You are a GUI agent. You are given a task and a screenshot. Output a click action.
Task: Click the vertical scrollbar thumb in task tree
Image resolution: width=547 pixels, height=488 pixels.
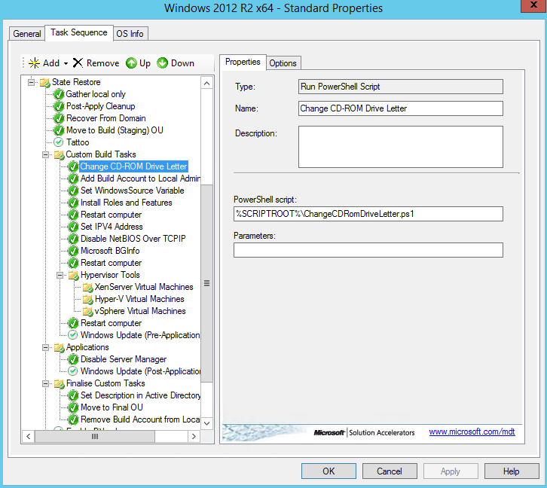pyautogui.click(x=206, y=282)
